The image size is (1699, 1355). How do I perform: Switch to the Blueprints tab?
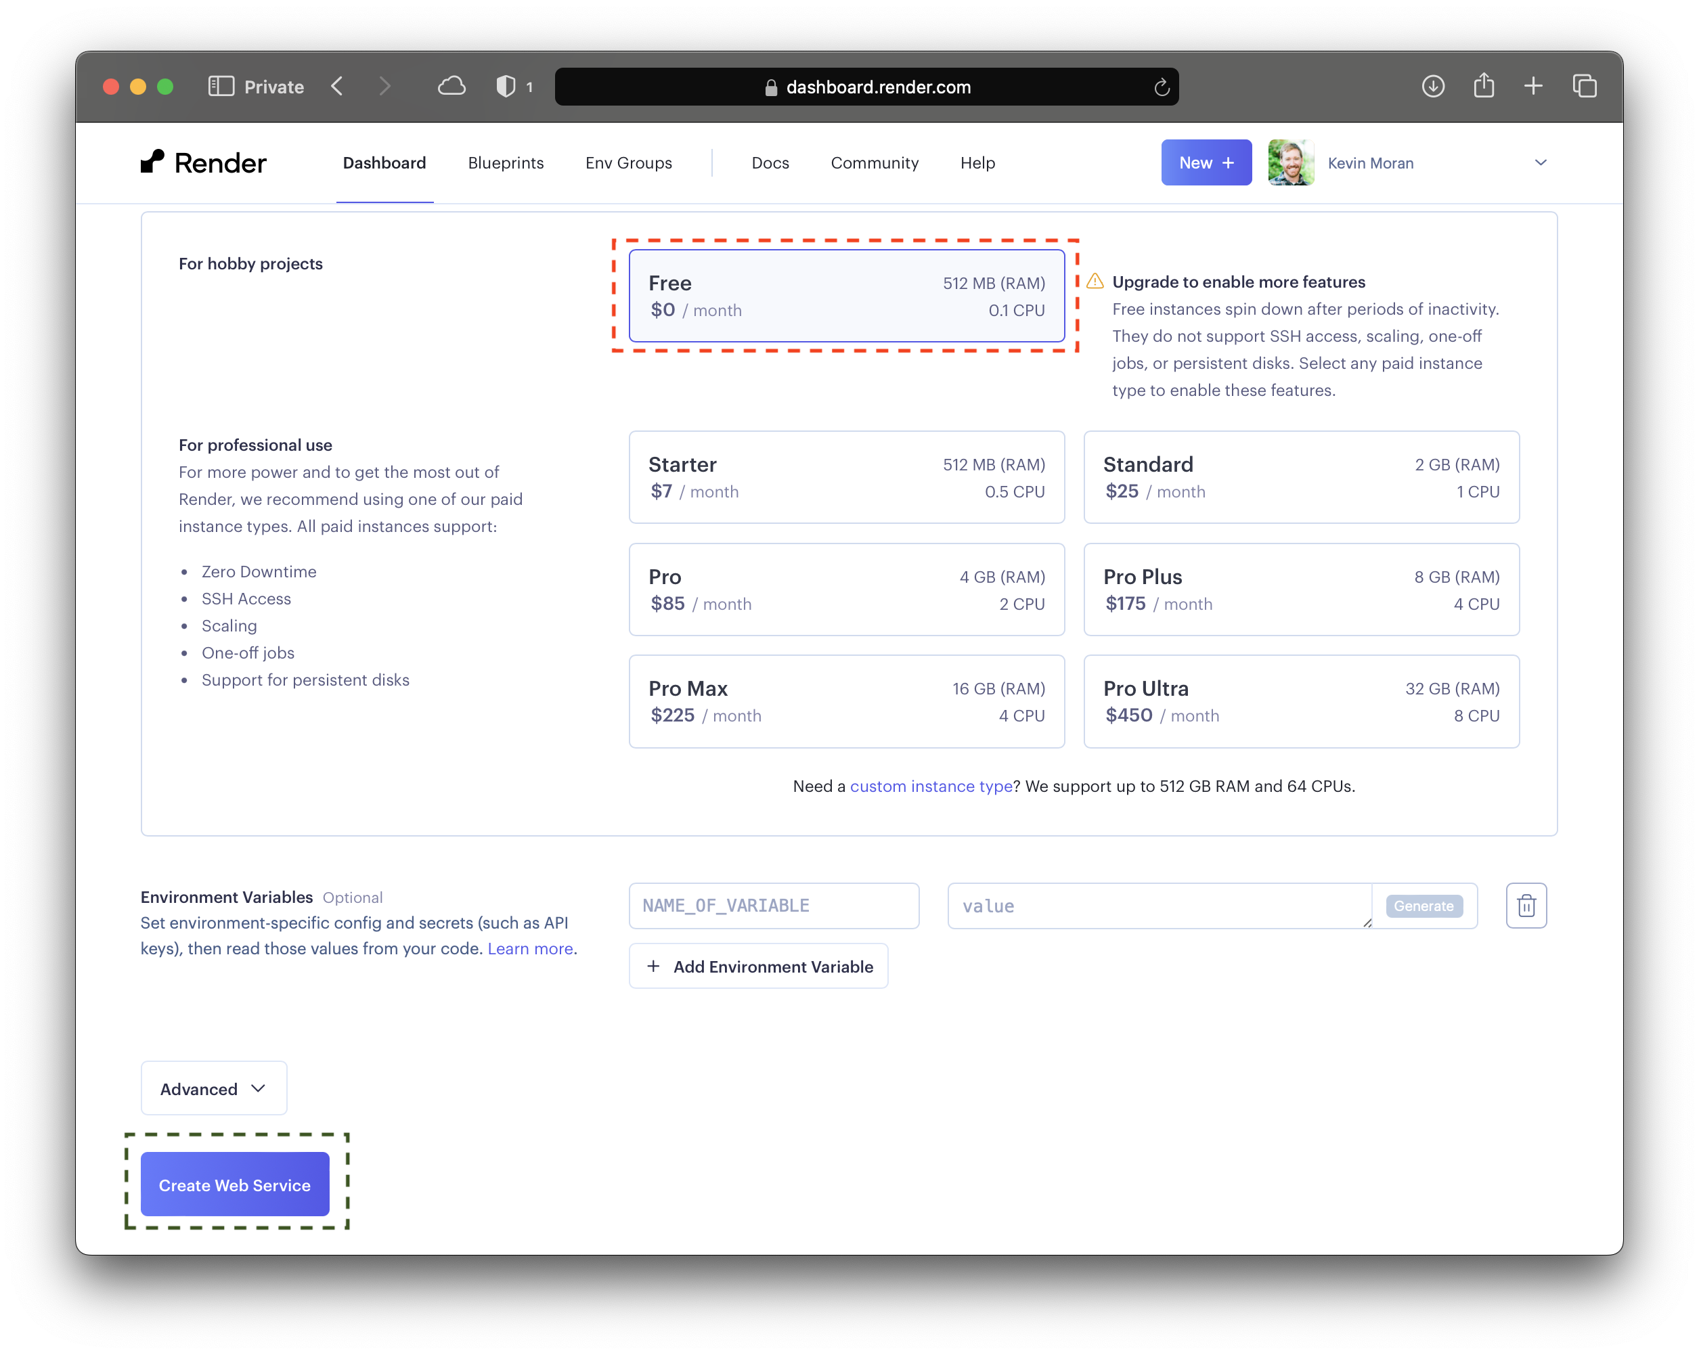503,162
